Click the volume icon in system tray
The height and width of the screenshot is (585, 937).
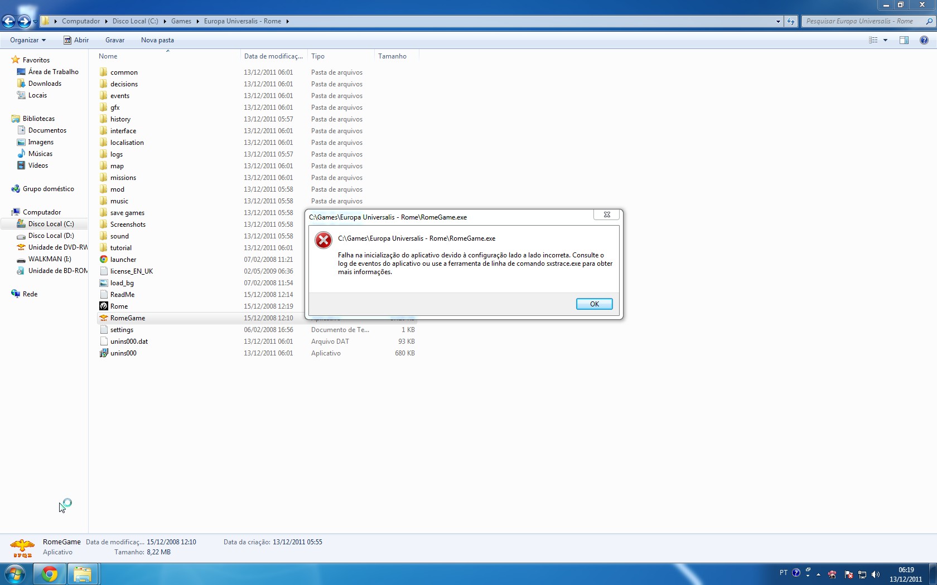(876, 574)
